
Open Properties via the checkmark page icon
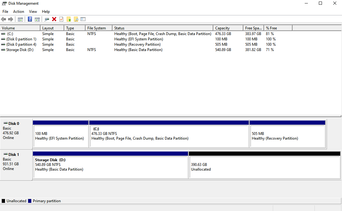(x=61, y=19)
